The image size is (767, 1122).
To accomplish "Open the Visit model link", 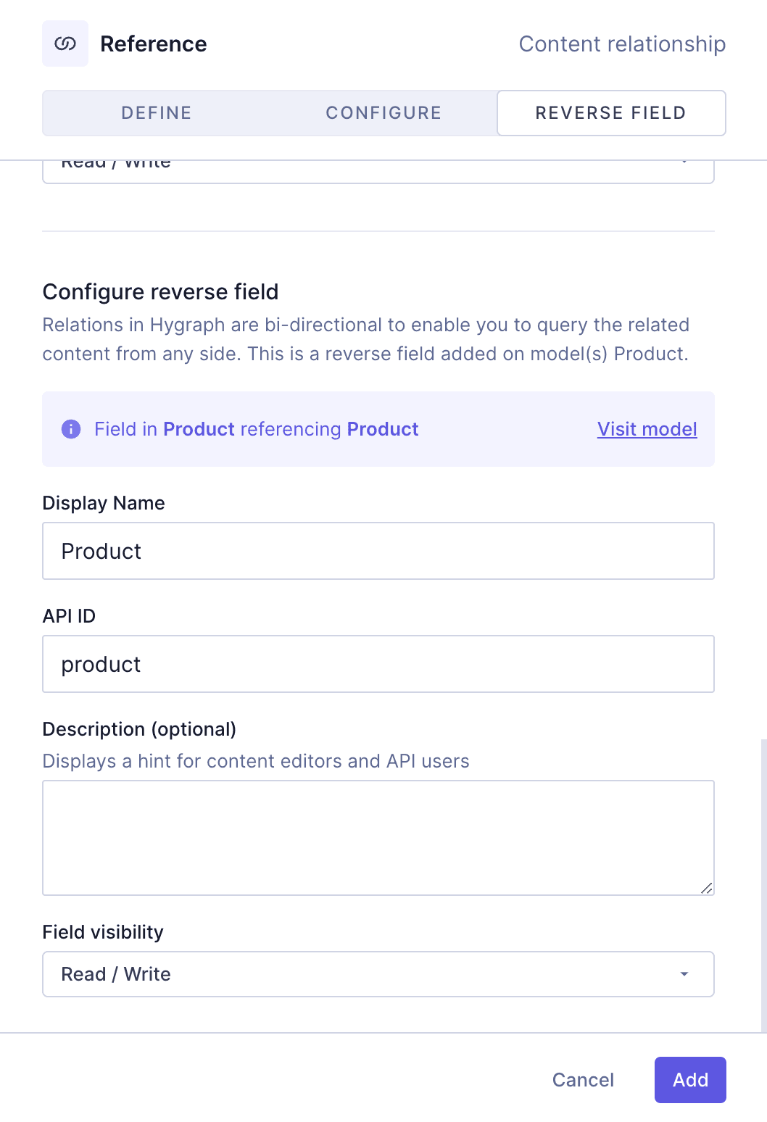I will (x=646, y=429).
